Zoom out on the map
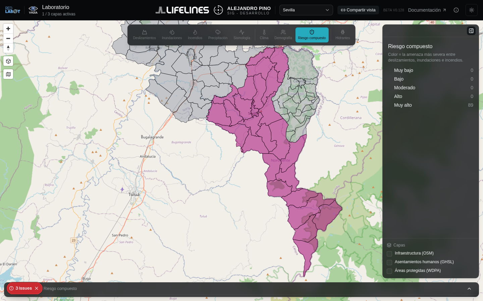 click(x=8, y=38)
